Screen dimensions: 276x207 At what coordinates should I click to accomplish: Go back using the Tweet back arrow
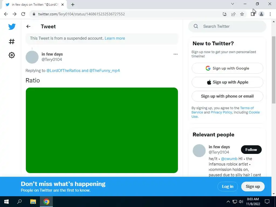28,26
